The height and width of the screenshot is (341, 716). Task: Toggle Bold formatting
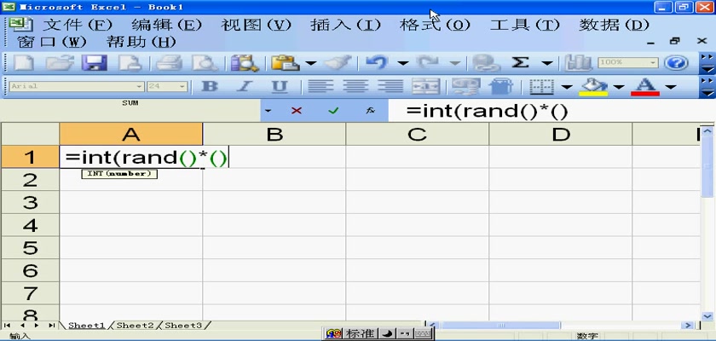pyautogui.click(x=209, y=86)
